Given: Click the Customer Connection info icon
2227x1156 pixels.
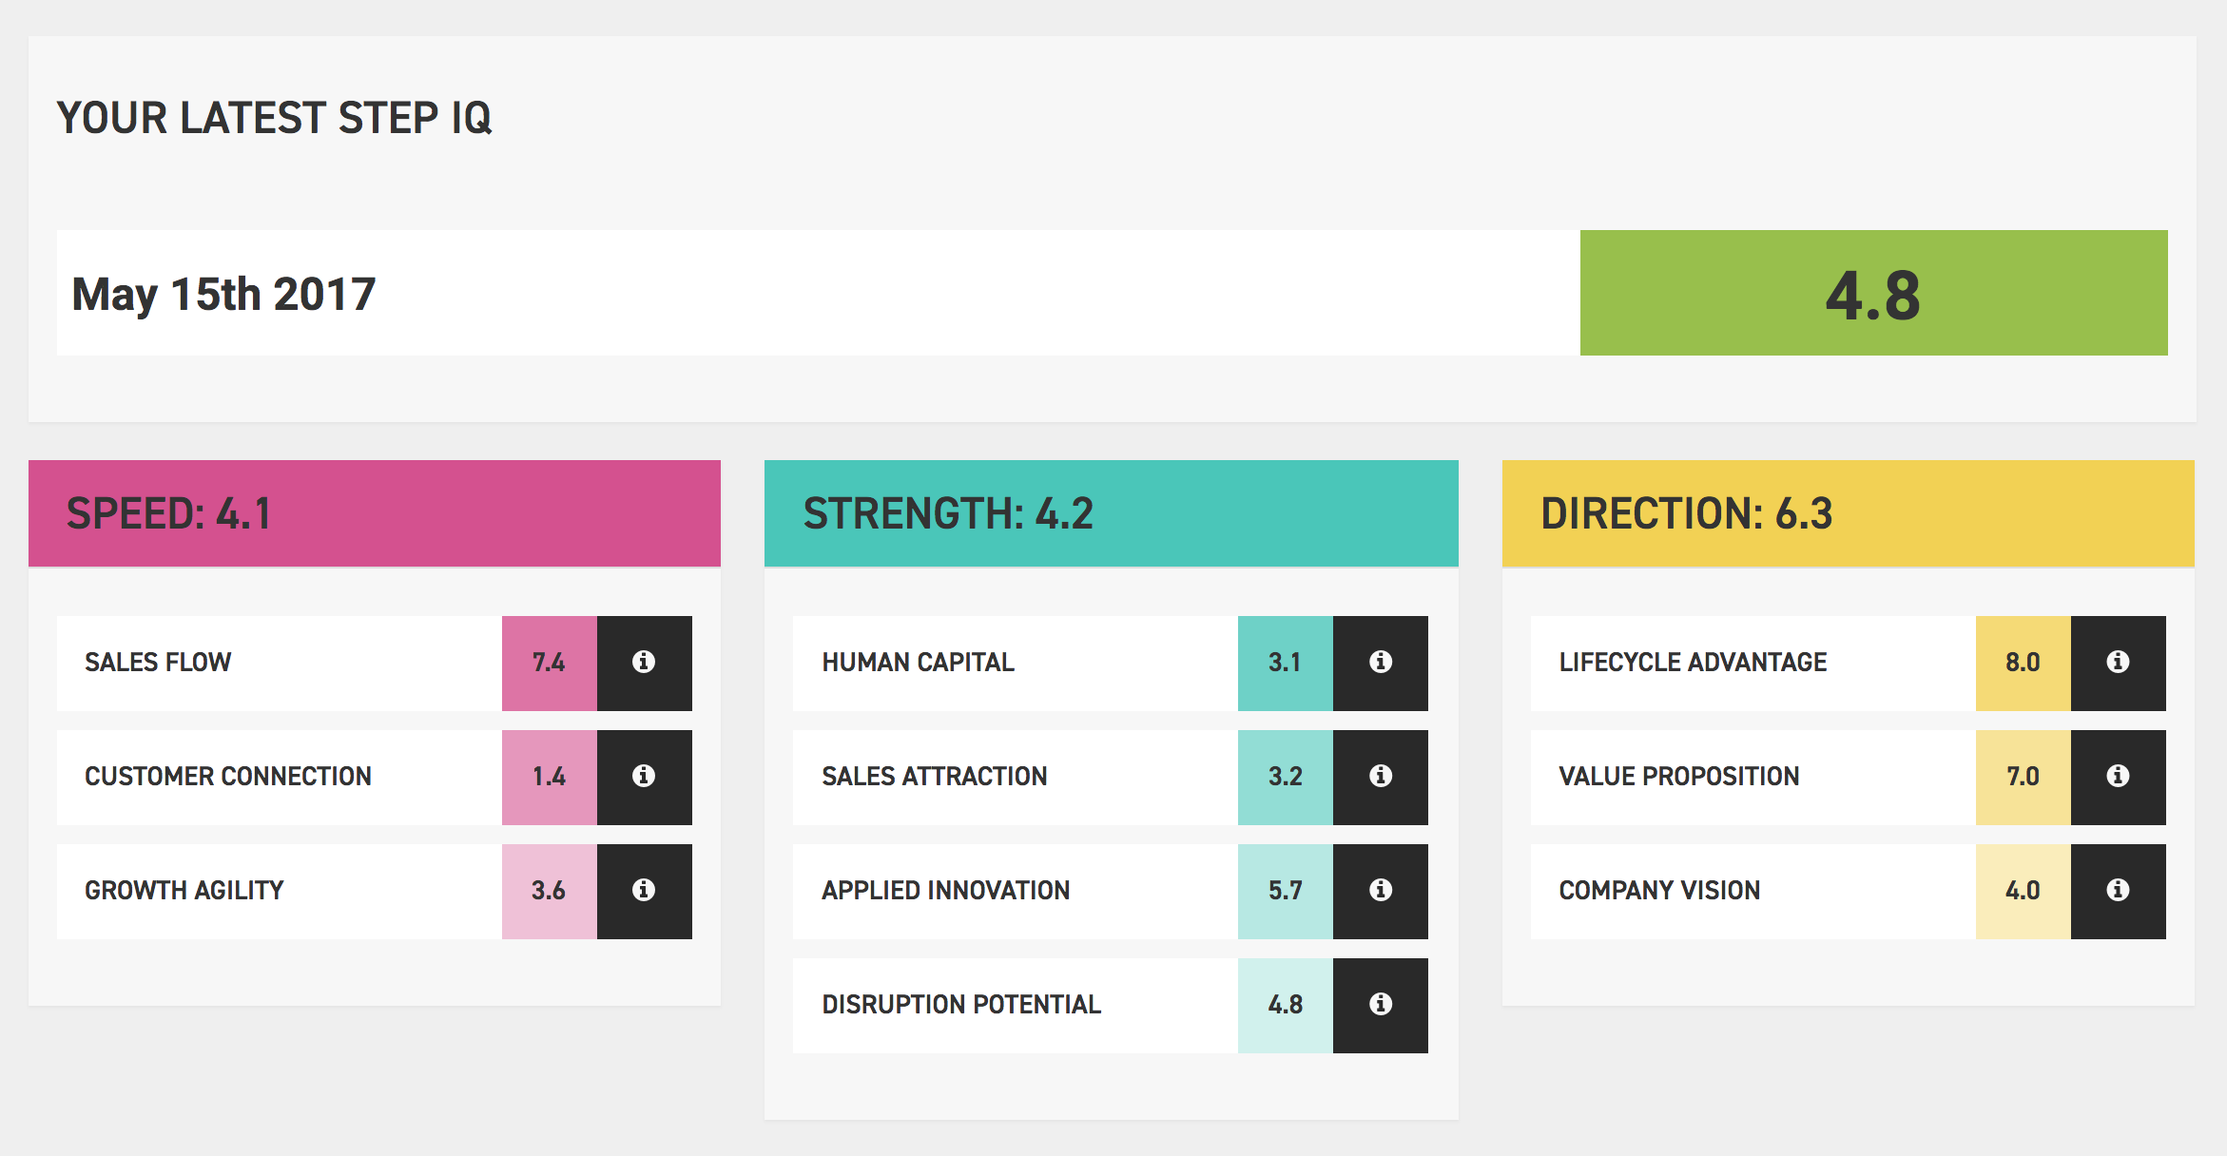Looking at the screenshot, I should click(644, 777).
